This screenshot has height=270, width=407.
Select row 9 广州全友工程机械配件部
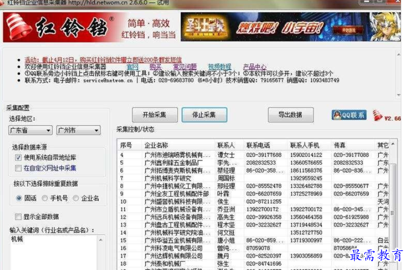(x=253, y=194)
